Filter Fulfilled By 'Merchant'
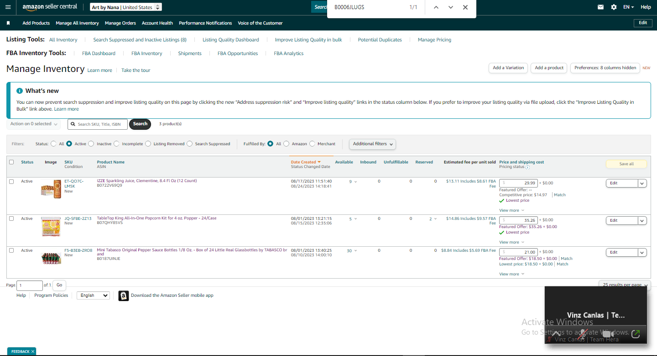The width and height of the screenshot is (657, 356). (x=312, y=144)
